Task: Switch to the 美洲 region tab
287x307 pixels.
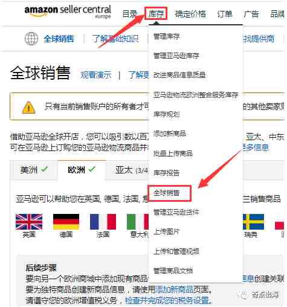Action: point(34,170)
